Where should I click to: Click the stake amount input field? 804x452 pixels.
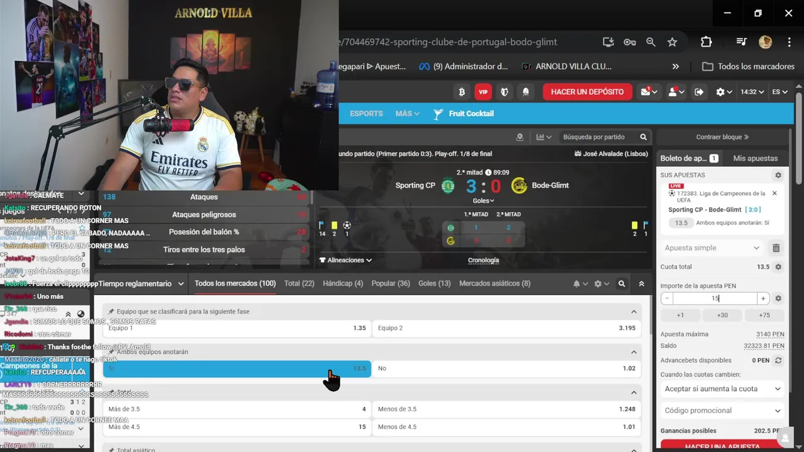pyautogui.click(x=715, y=299)
